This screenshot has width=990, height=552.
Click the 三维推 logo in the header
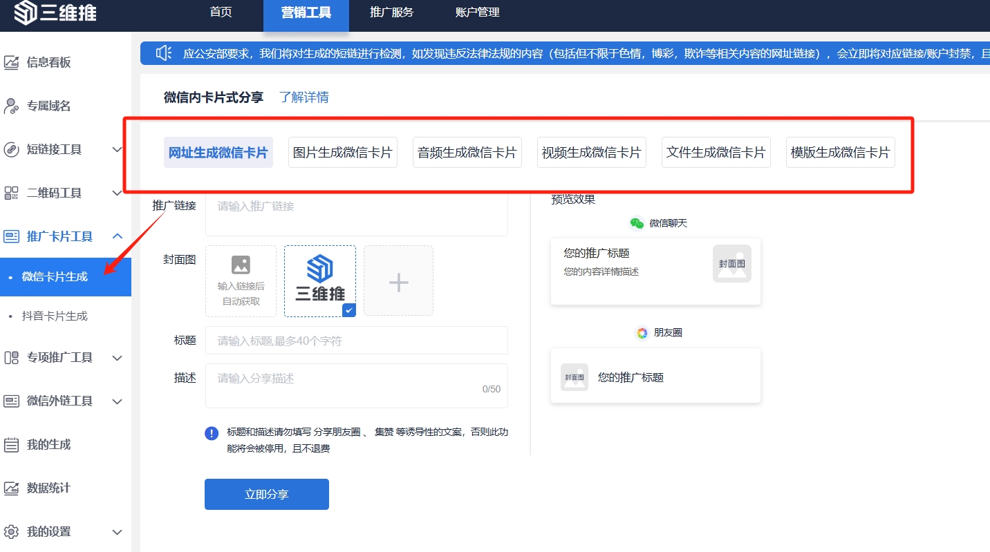[x=55, y=13]
